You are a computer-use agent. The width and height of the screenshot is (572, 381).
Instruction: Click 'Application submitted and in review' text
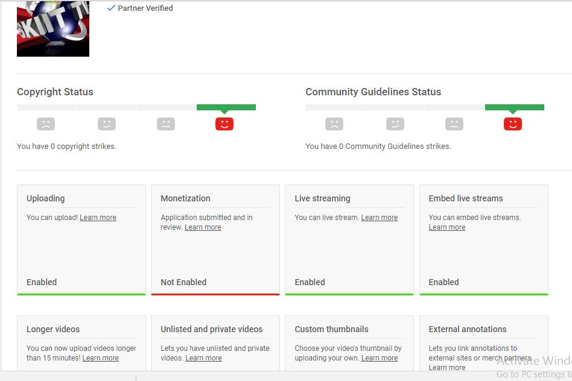coord(206,222)
